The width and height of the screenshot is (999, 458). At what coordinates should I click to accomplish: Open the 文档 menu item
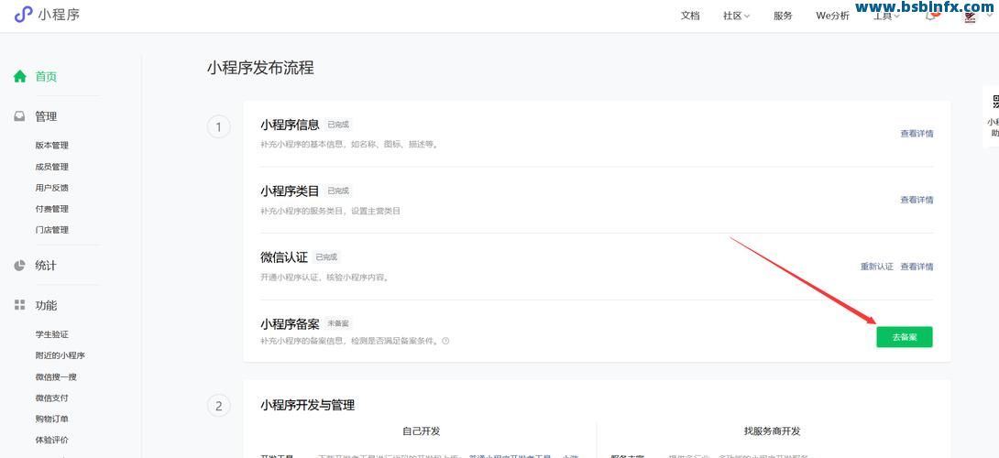tap(690, 16)
